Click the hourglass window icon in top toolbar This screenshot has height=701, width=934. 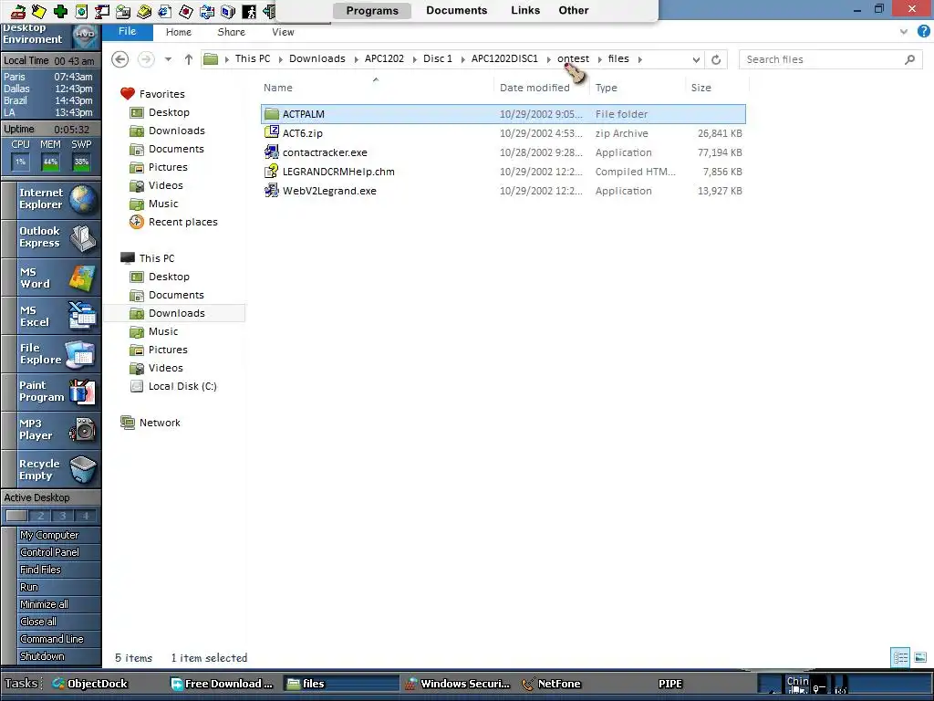tap(102, 11)
